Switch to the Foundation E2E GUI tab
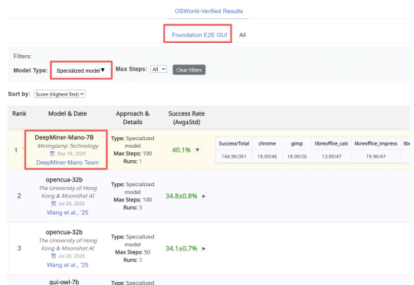The width and height of the screenshot is (414, 285). 199,34
